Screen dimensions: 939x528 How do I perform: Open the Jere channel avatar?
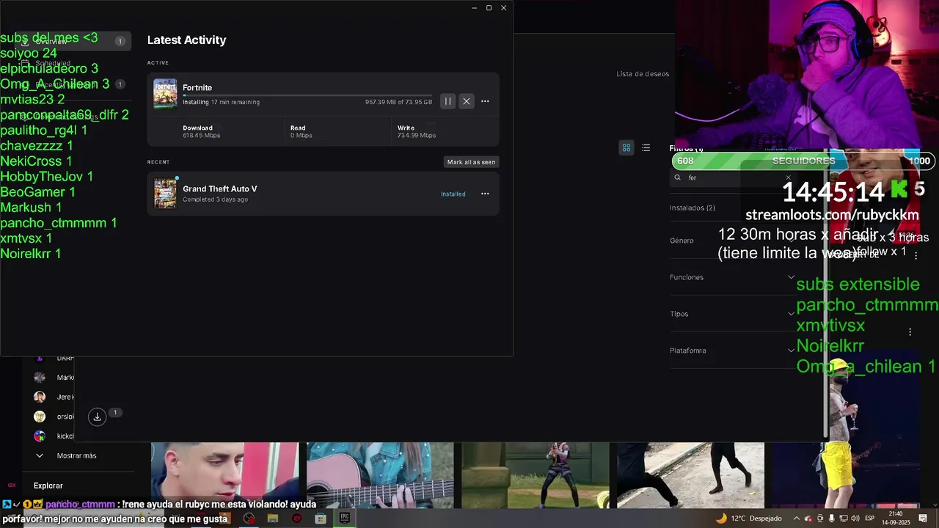[40, 397]
